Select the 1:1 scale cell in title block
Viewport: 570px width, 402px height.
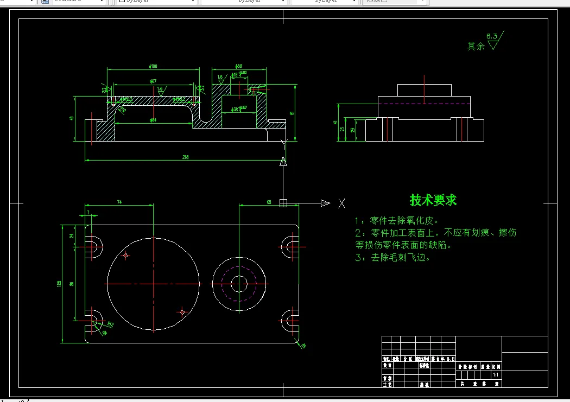click(497, 374)
